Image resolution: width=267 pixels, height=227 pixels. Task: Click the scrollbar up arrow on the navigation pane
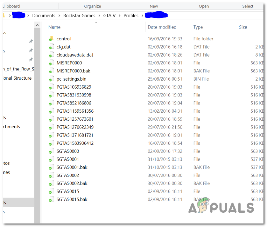37,25
